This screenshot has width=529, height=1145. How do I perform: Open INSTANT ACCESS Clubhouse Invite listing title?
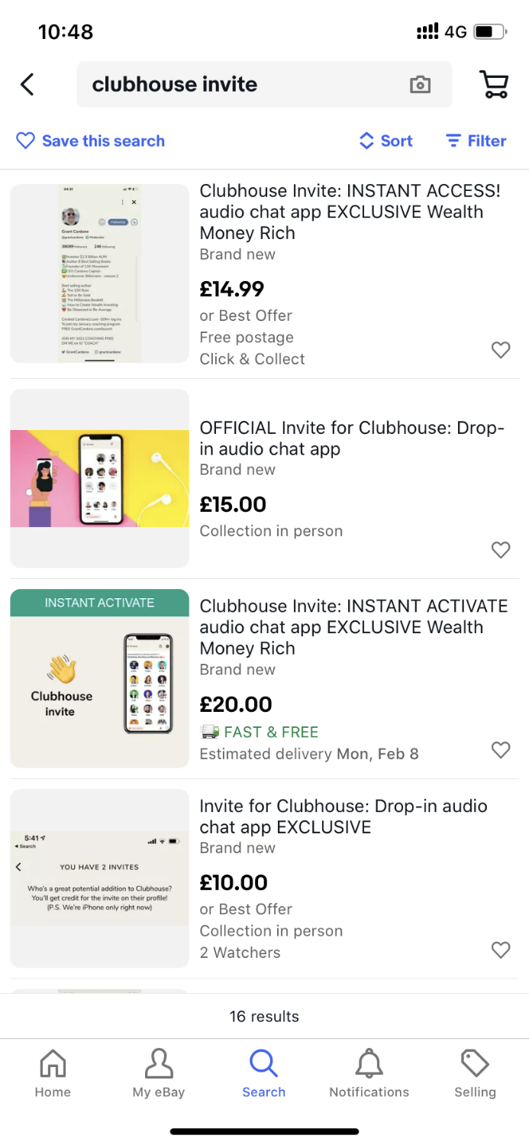pyautogui.click(x=350, y=212)
